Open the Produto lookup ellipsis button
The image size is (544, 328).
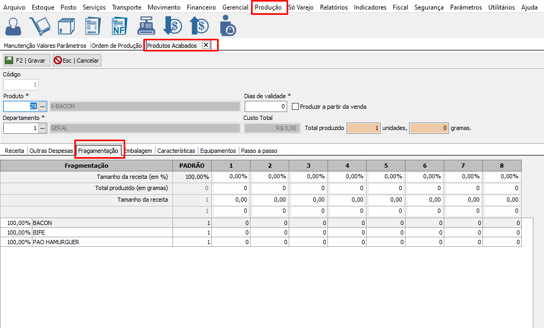tap(42, 106)
